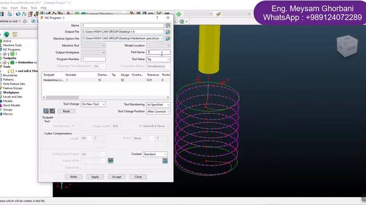Open the Tool Value dropdown
This screenshot has height=205, width=366.
click(x=158, y=59)
